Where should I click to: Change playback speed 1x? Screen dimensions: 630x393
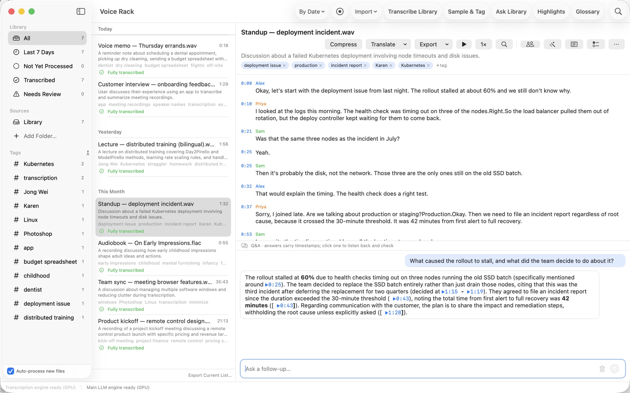484,44
